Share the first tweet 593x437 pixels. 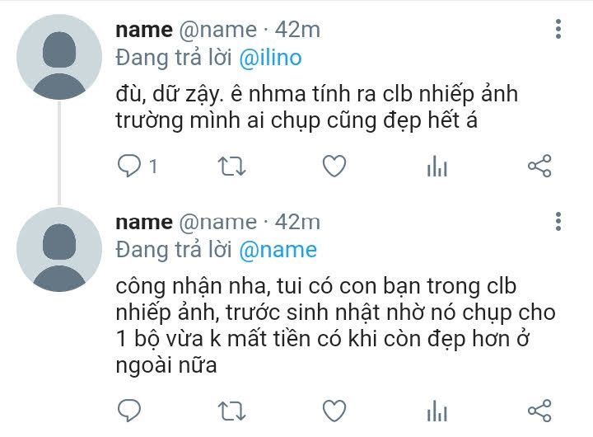pyautogui.click(x=539, y=166)
